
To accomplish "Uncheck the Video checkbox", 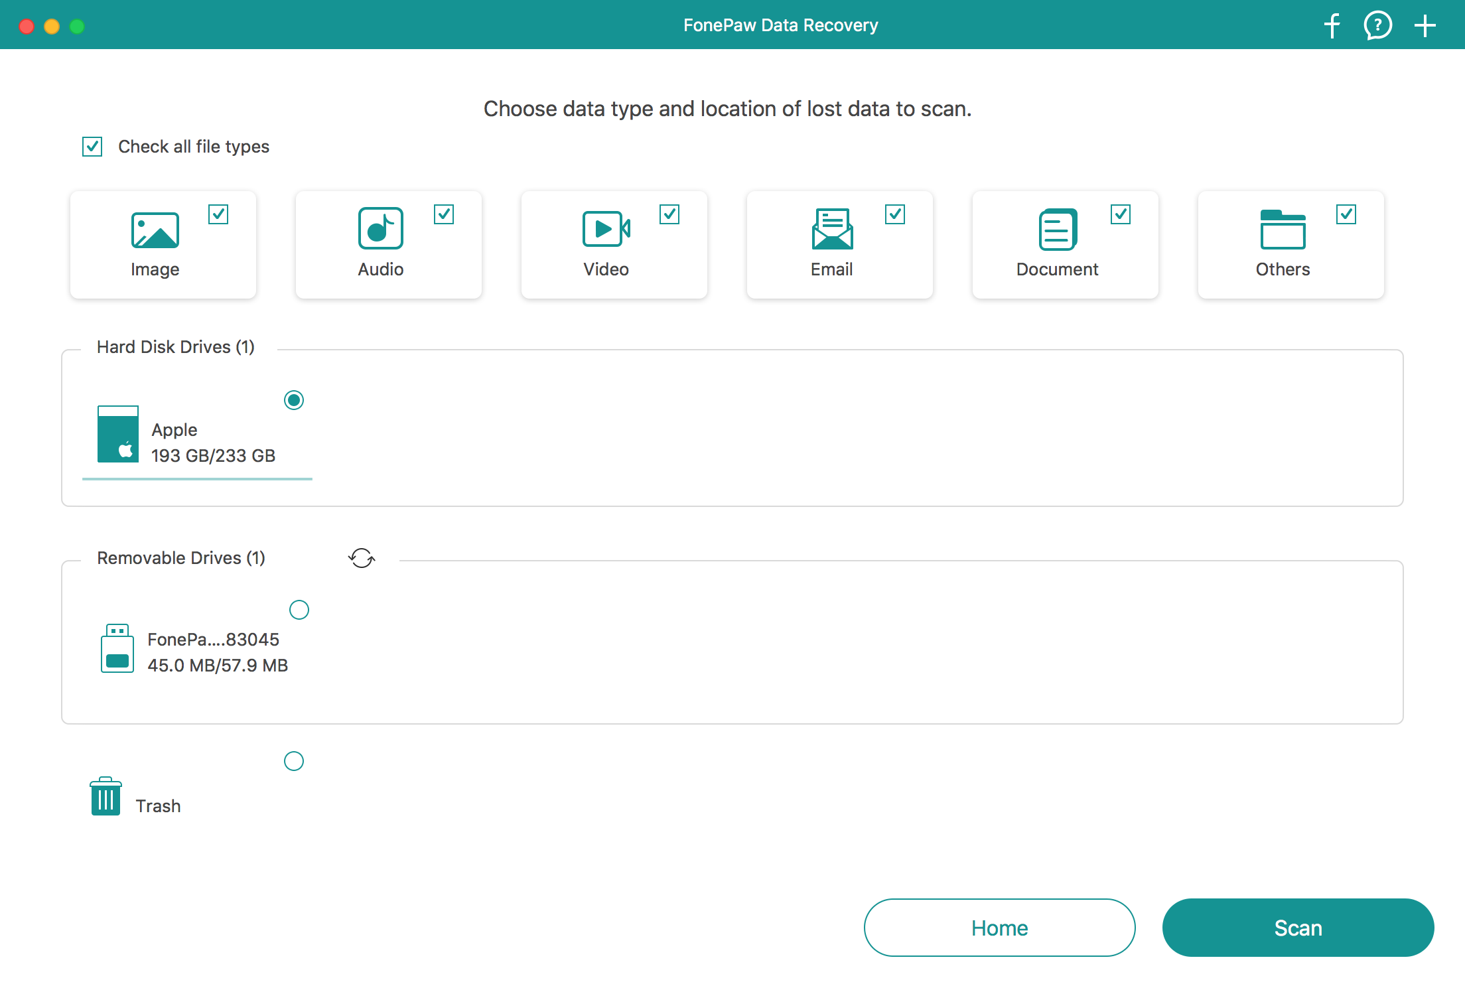I will 669,214.
